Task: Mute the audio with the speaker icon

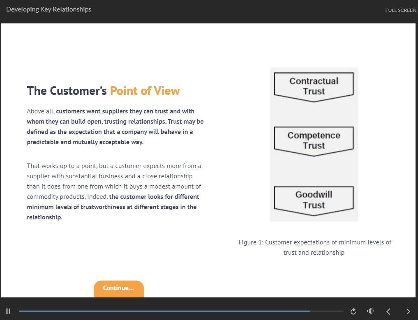Action: click(x=370, y=311)
